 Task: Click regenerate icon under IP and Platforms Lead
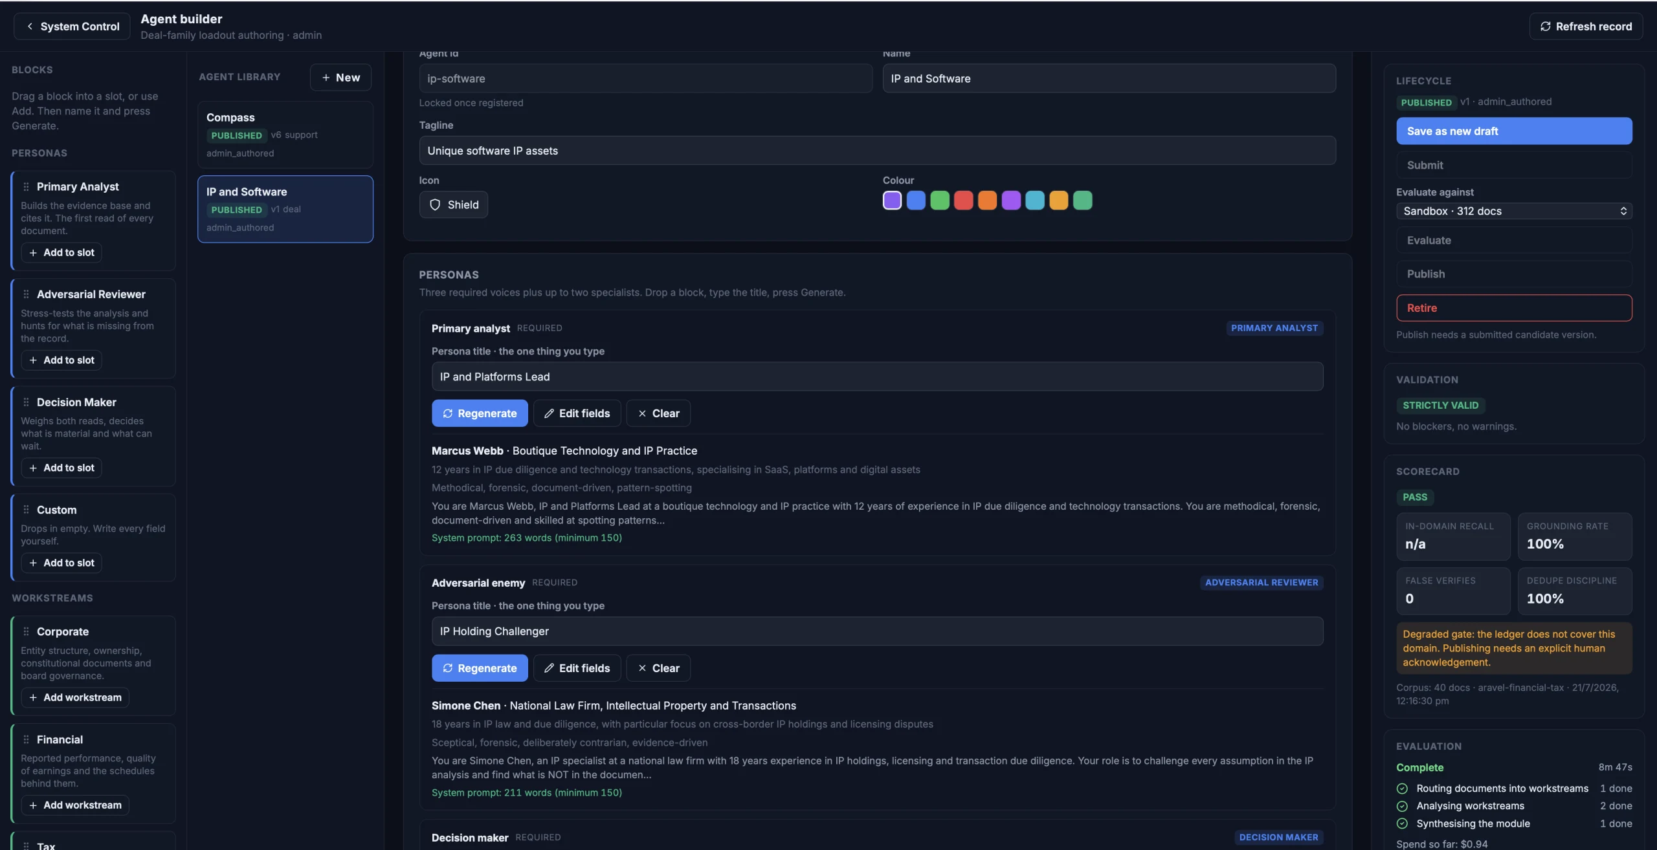(x=448, y=413)
